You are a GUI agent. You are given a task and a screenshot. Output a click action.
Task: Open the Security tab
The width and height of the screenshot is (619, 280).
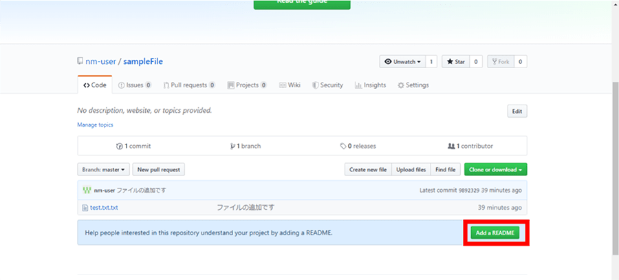pyautogui.click(x=327, y=85)
